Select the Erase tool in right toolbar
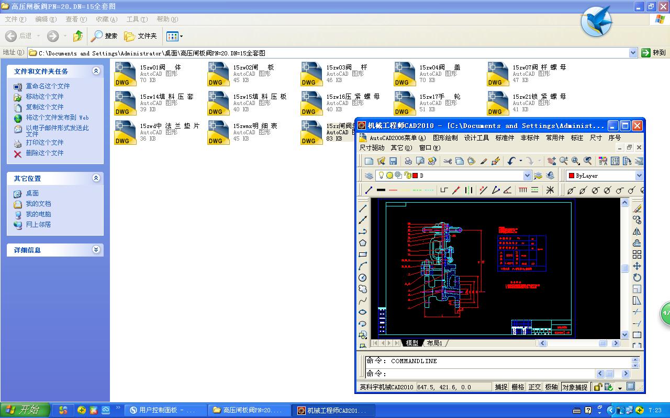 coord(637,208)
